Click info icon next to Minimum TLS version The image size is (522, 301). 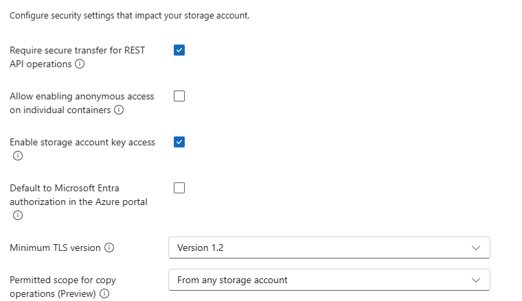(x=109, y=248)
